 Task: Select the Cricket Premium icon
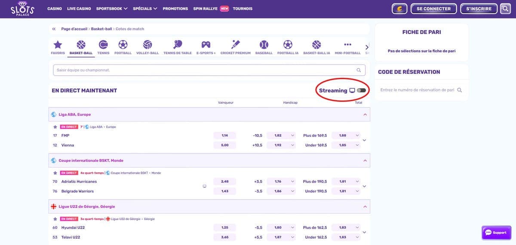click(x=235, y=47)
